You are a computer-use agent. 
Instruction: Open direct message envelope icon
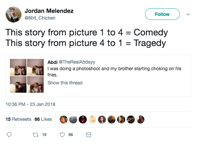pyautogui.click(x=88, y=135)
